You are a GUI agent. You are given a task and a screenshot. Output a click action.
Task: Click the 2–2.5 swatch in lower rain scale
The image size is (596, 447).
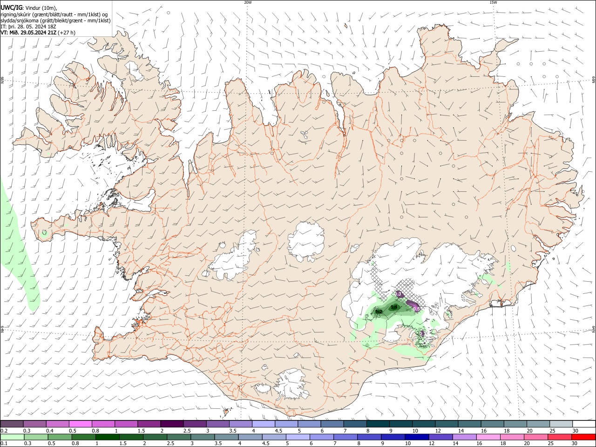coord(155,437)
